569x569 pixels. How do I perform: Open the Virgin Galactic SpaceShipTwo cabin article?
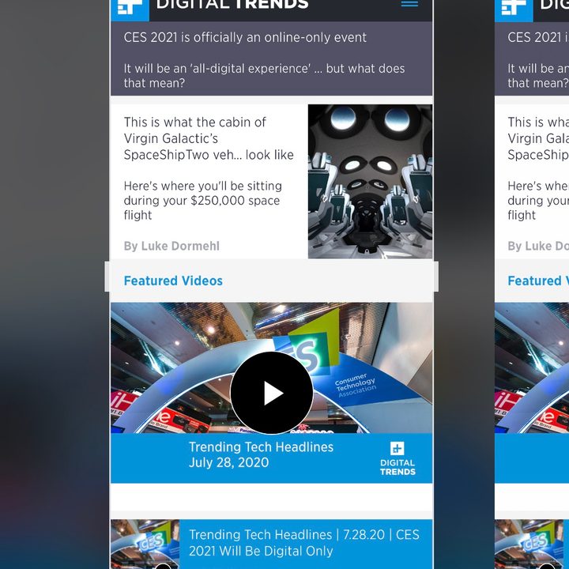coord(209,138)
